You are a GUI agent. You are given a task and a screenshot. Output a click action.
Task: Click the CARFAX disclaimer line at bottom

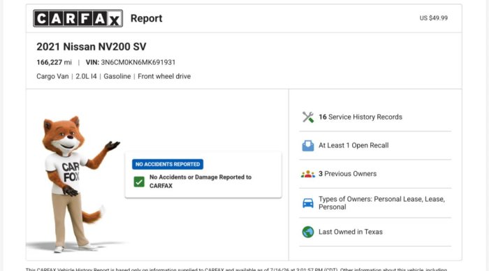point(236,269)
